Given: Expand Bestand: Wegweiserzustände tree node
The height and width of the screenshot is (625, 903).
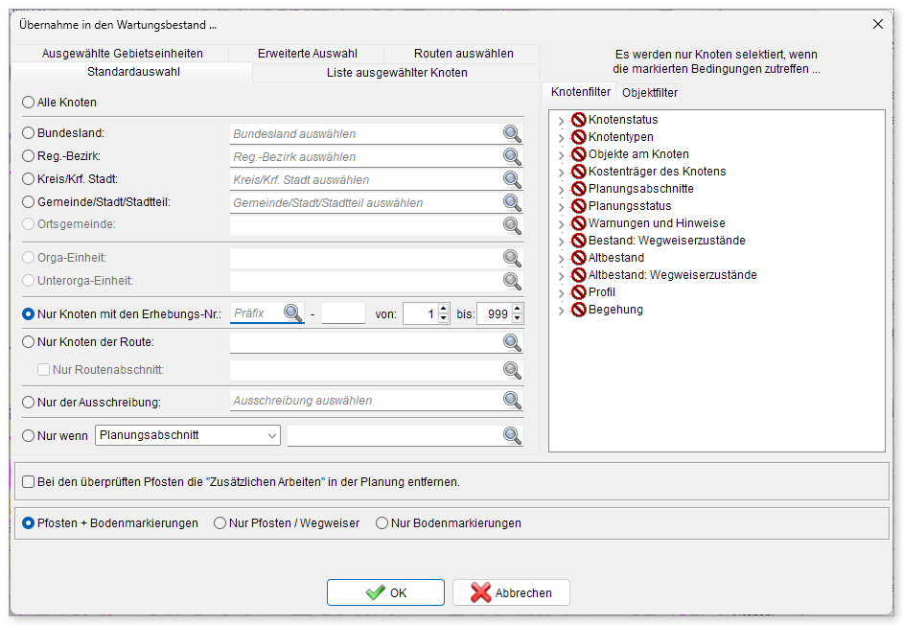Looking at the screenshot, I should [561, 242].
